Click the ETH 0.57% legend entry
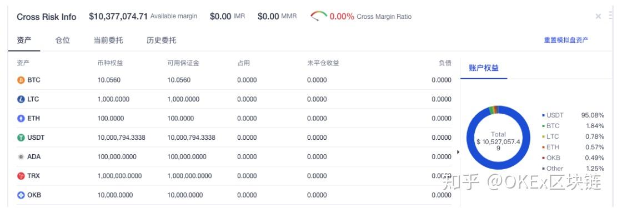 coord(573,148)
